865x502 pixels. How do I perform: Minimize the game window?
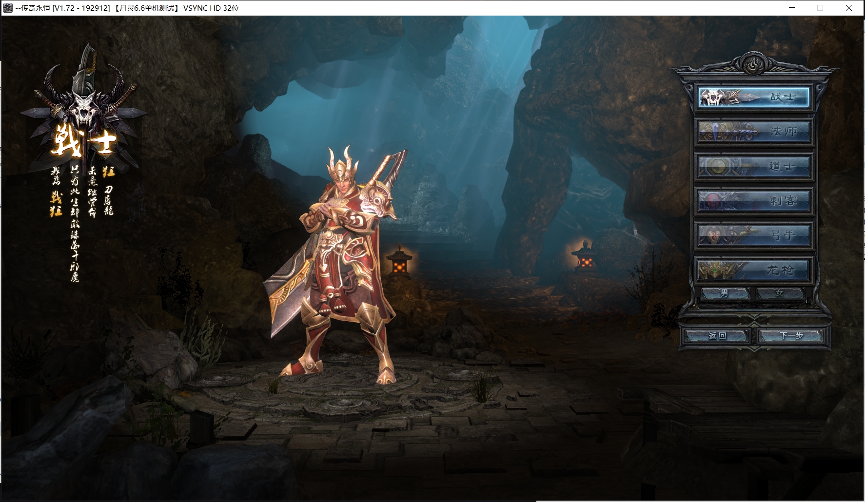[792, 8]
